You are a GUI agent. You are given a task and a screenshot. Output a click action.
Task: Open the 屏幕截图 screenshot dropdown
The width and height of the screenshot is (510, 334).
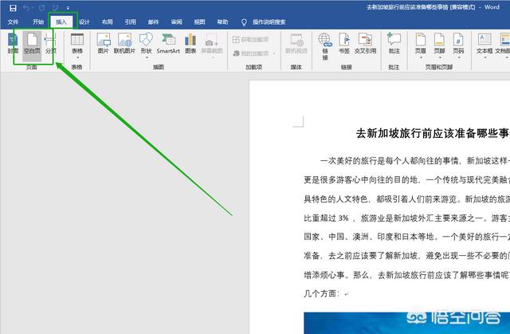point(212,45)
